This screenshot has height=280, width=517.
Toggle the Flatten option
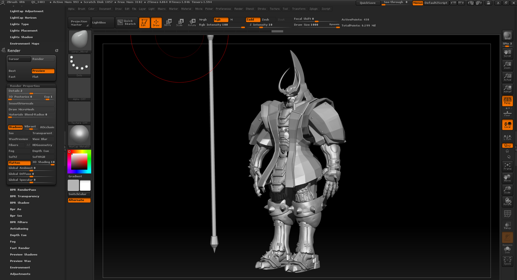pos(19,163)
